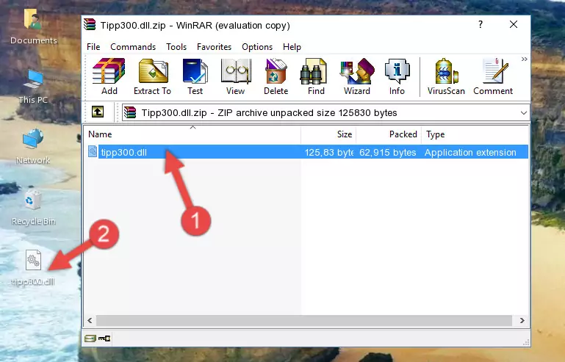
Task: Click the Comment toolbar icon
Action: coord(493,76)
